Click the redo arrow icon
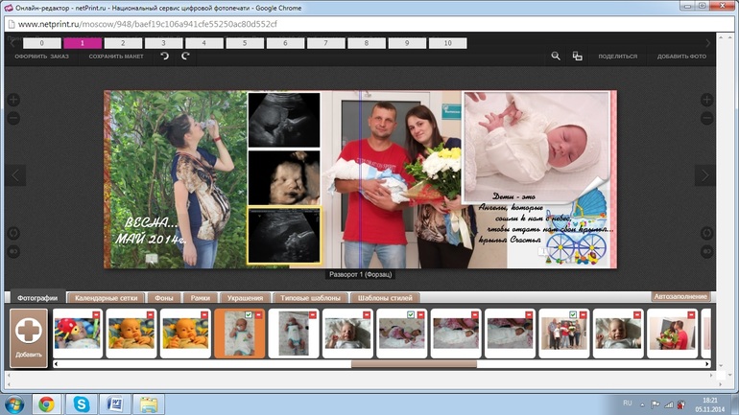 [185, 57]
